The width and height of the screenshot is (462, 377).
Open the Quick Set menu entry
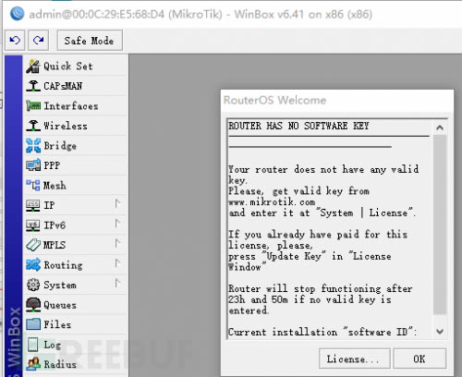76,66
